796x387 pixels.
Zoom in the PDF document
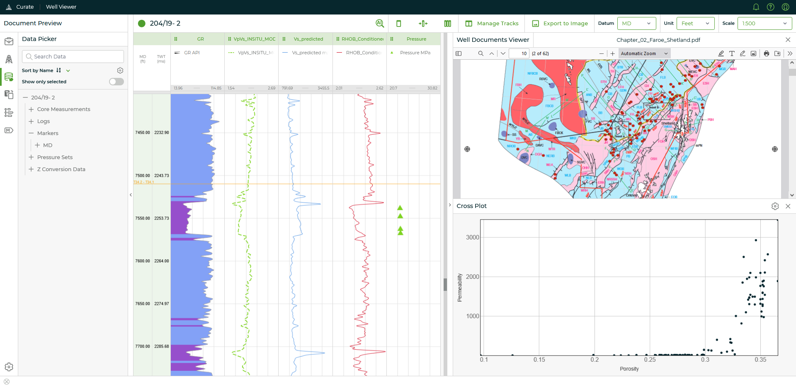613,53
